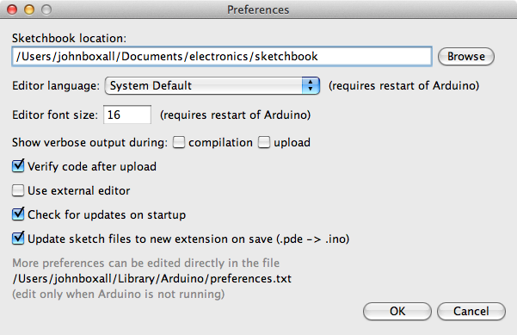Viewport: 517px width, 335px height.
Task: Close the Preferences window with red button
Action: click(12, 9)
